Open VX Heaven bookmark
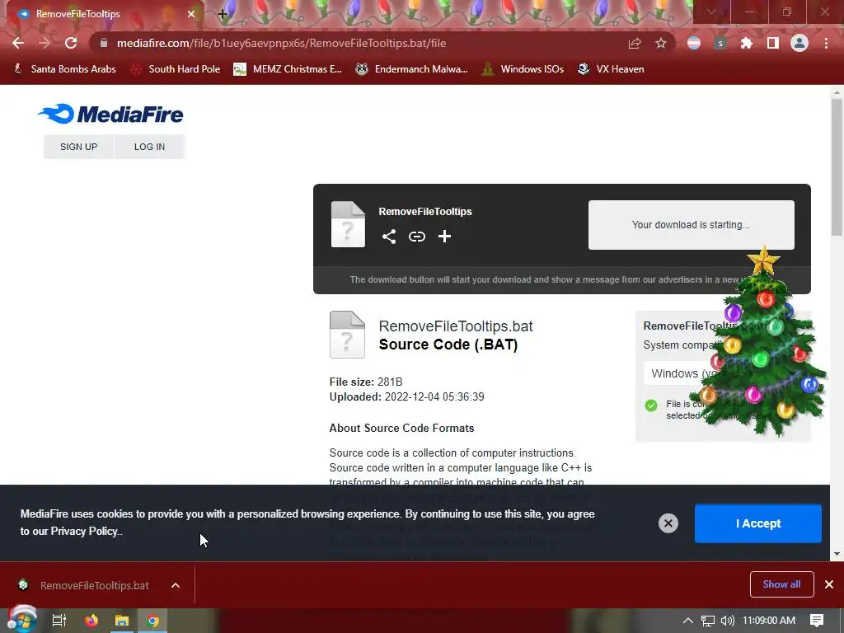Viewport: 844px width, 633px height. pyautogui.click(x=611, y=69)
